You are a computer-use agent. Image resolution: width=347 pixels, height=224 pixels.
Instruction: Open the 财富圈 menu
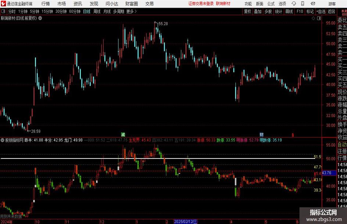(131, 4)
